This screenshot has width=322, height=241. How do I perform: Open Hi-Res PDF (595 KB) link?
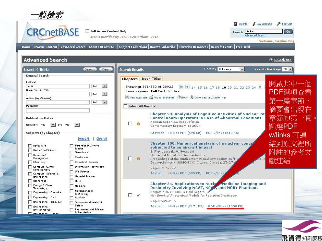[x=185, y=133]
